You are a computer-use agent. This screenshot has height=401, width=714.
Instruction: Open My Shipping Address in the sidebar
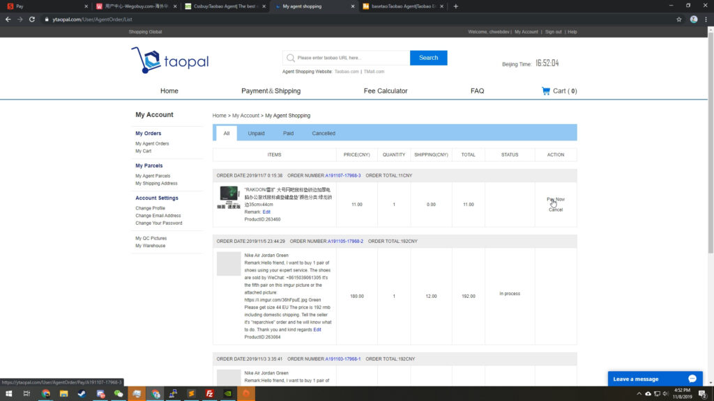click(156, 183)
